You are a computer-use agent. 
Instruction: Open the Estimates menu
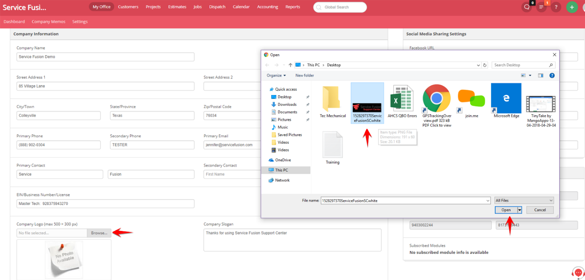[x=177, y=7]
